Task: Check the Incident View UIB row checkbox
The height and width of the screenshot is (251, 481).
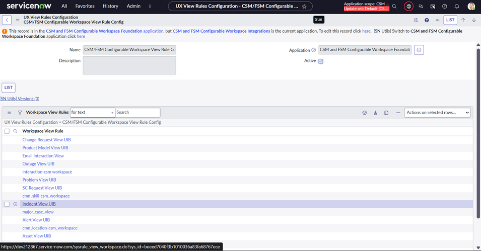Action: 7,204
